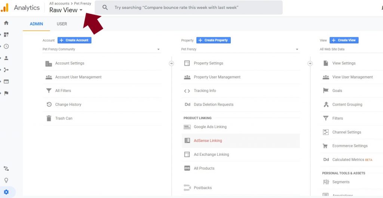Image resolution: width=383 pixels, height=198 pixels.
Task: Click the Ecommerce Settings cart icon
Action: click(x=325, y=146)
